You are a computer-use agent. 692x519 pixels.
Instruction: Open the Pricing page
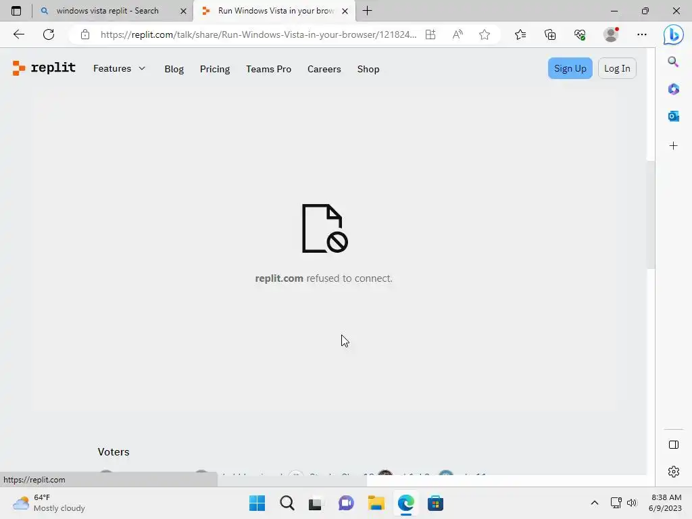pos(215,69)
